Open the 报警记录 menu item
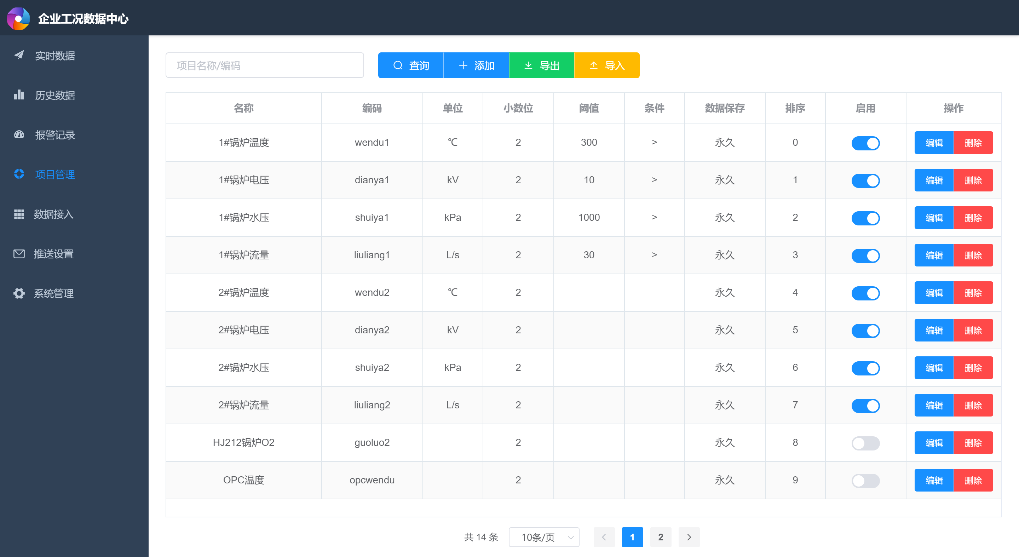 click(74, 134)
